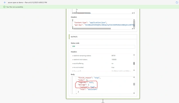
Task: Click x-ms-rai-invoked header name
Action: coord(78,68)
